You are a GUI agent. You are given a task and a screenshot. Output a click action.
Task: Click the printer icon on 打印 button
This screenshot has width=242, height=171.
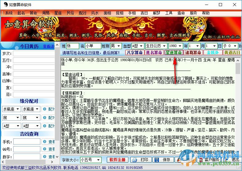coord(135,160)
